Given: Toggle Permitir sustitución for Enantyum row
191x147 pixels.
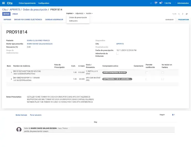Looking at the screenshot, I should [x=147, y=72].
